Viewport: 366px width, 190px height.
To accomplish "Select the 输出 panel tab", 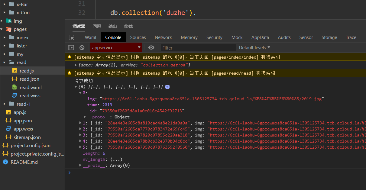I will [x=113, y=26].
